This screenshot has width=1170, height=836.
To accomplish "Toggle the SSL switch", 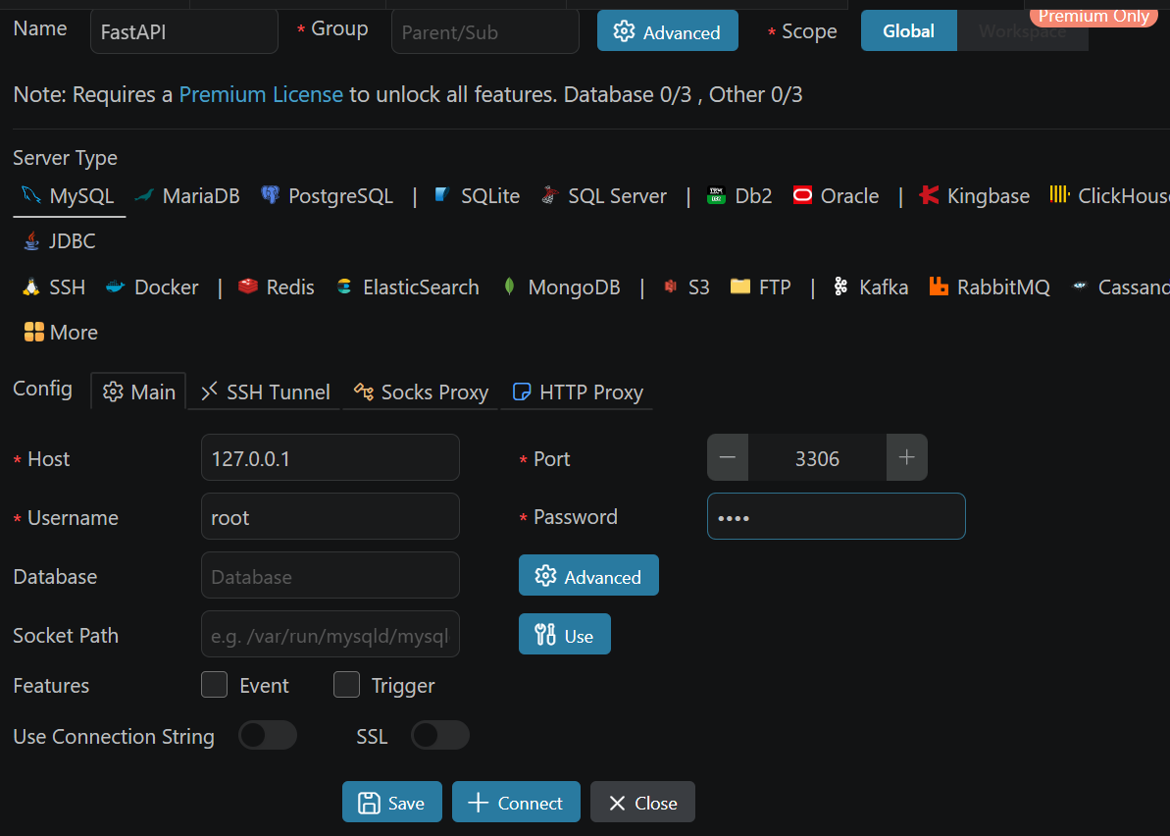I will pyautogui.click(x=440, y=735).
